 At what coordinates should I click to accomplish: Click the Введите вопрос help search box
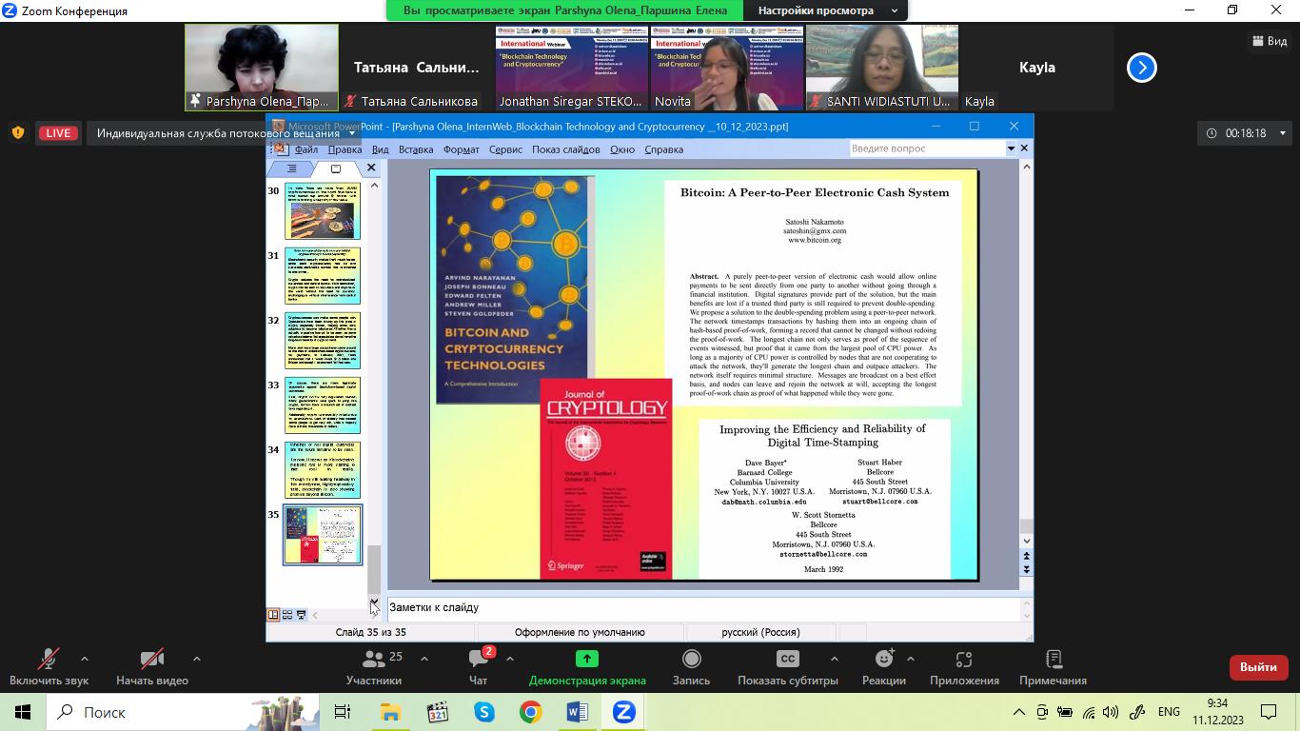click(927, 148)
